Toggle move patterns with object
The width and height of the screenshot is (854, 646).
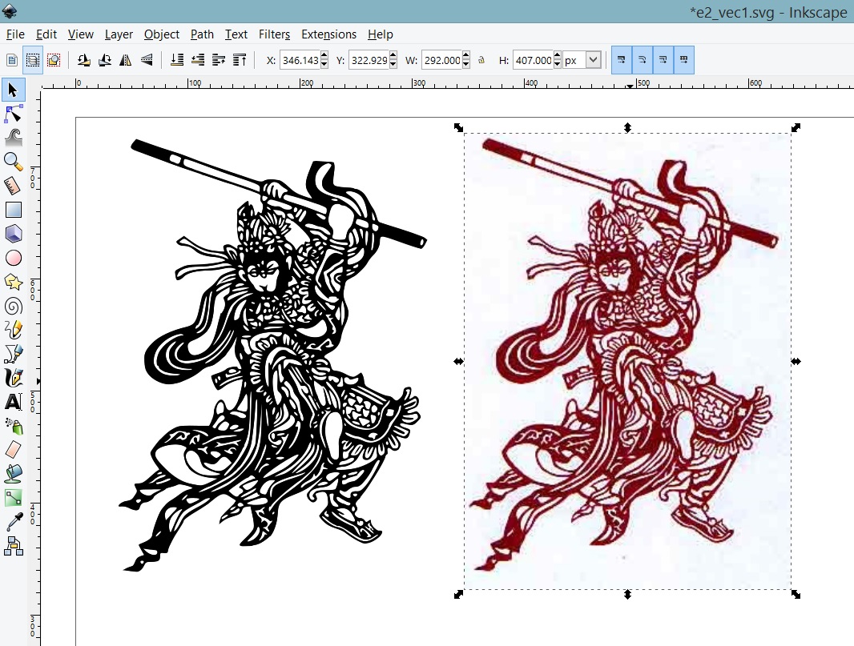tap(684, 60)
